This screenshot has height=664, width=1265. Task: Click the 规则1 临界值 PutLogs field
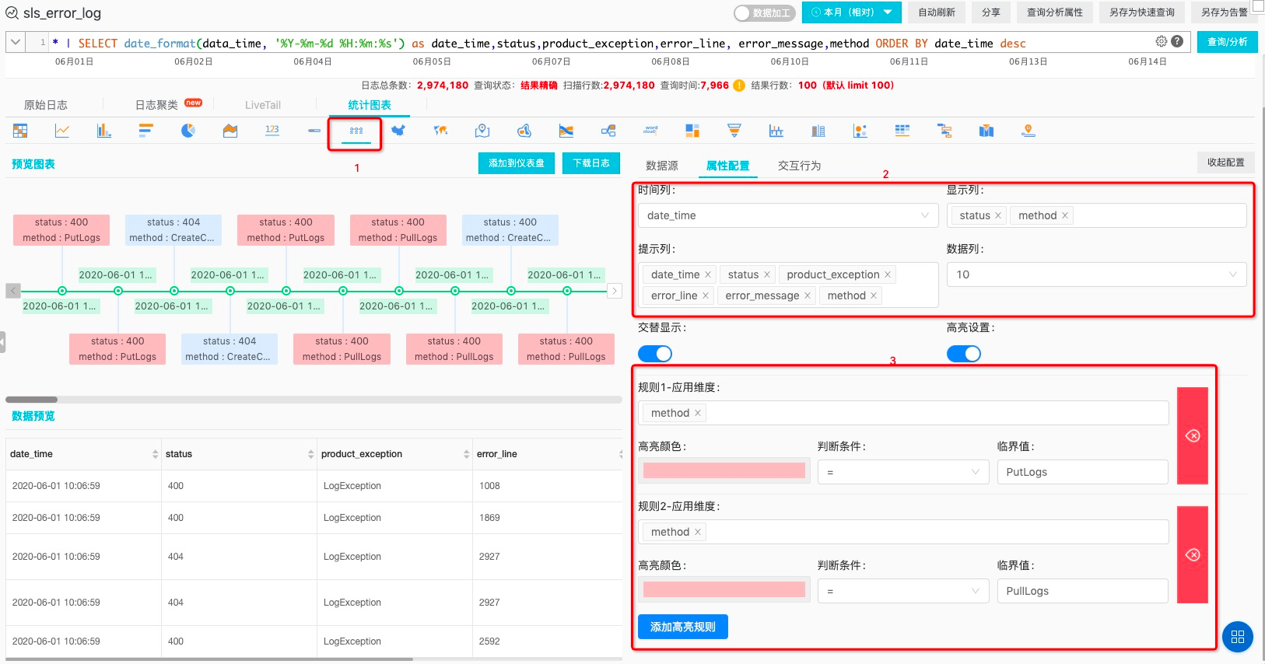coord(1083,472)
